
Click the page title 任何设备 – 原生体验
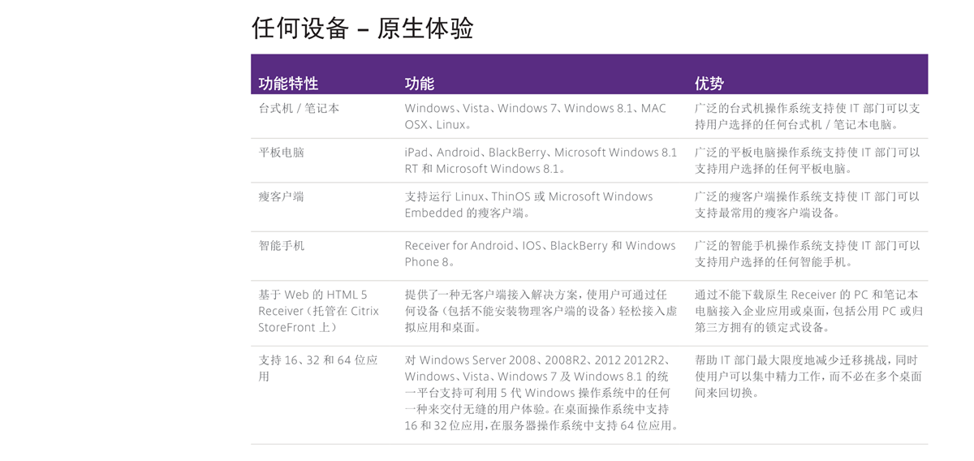pyautogui.click(x=362, y=28)
